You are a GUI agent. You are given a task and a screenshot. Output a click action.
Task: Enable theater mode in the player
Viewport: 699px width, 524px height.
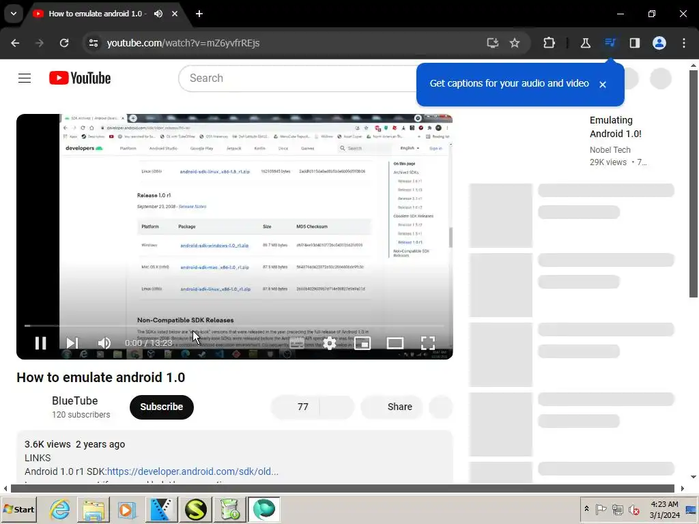click(x=395, y=343)
